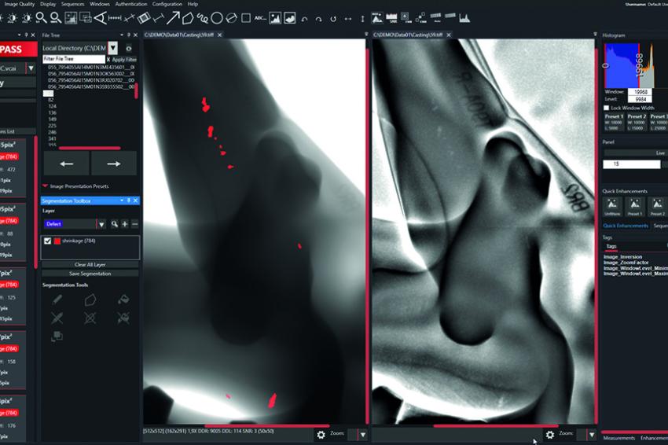Select the ABC text annotation tool
668x445 pixels.
click(259, 18)
